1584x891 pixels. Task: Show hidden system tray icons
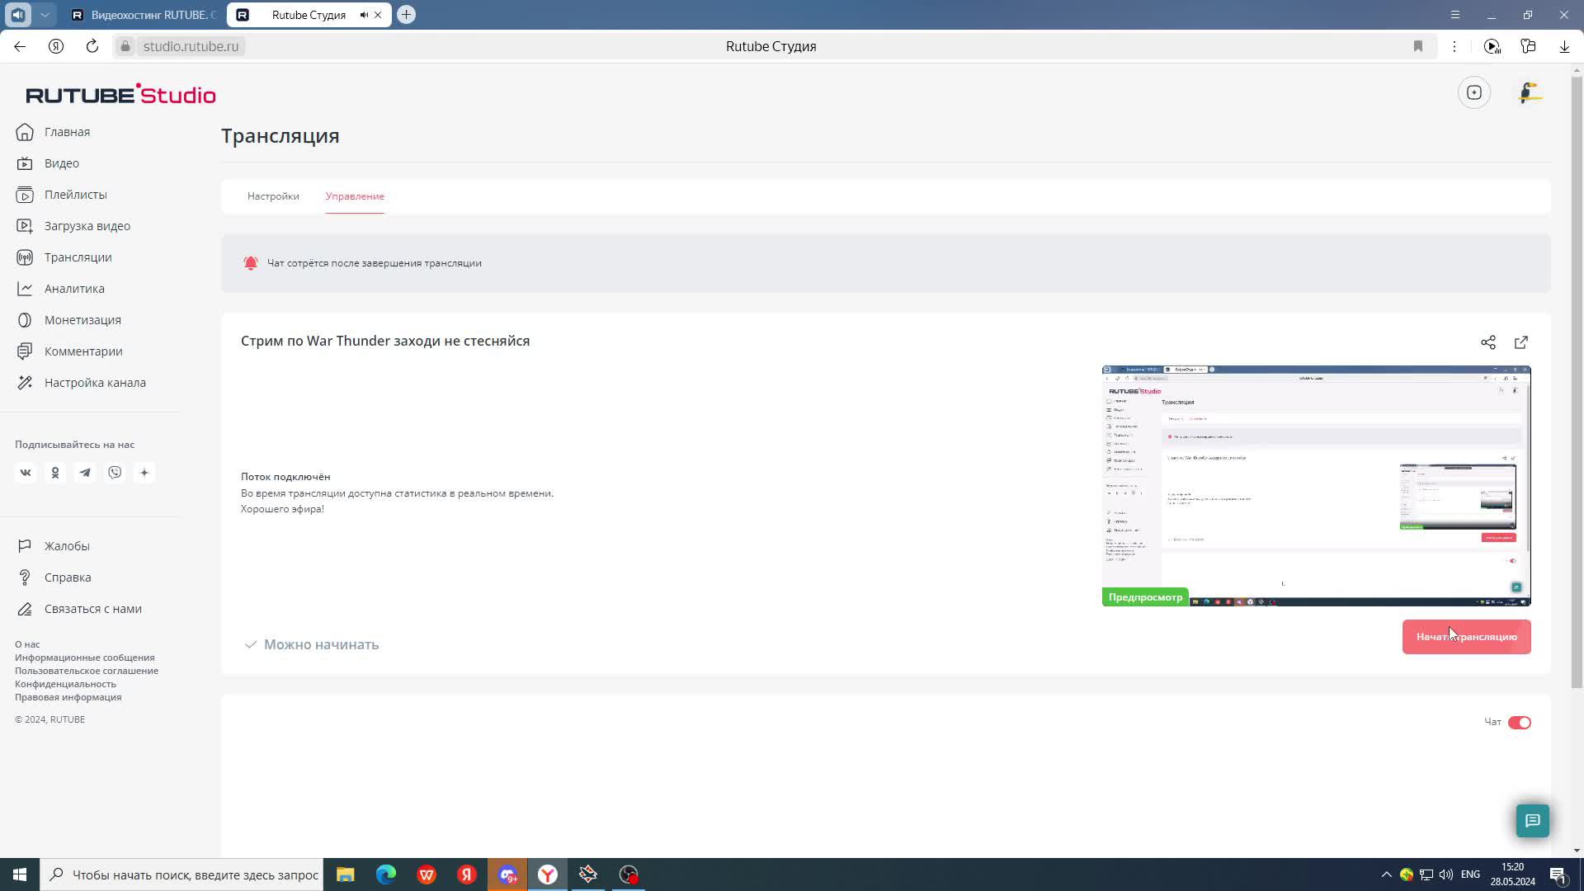coord(1386,874)
